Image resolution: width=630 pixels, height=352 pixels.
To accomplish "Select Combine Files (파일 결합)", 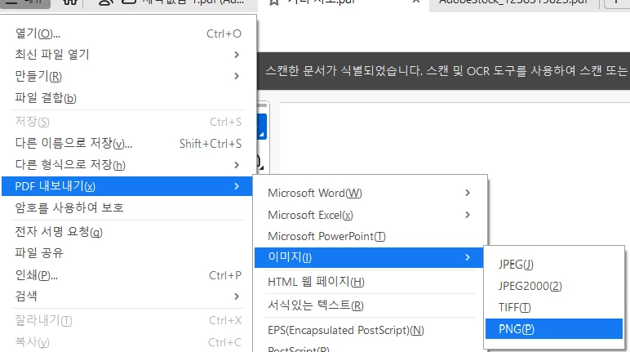I will point(128,97).
